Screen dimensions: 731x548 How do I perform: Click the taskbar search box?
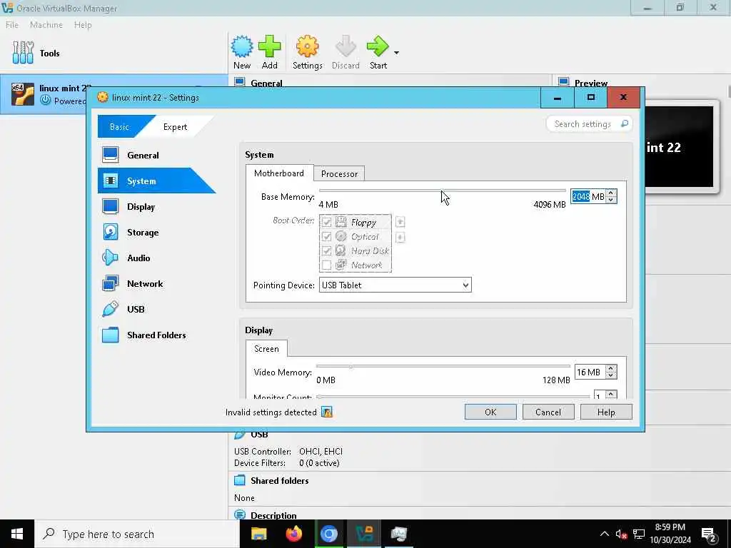pyautogui.click(x=137, y=534)
